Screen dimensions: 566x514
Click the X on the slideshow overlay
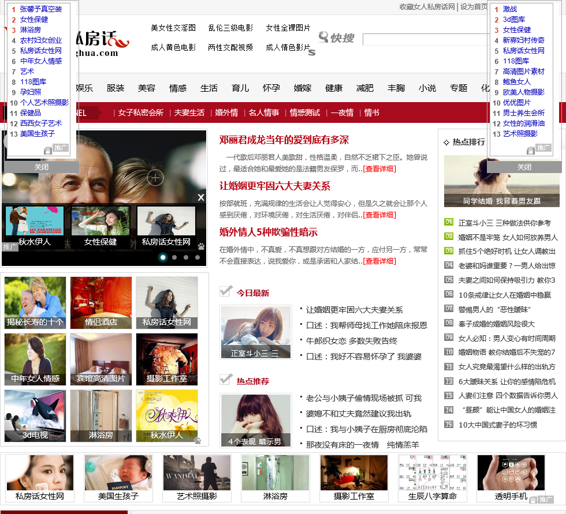tap(201, 197)
